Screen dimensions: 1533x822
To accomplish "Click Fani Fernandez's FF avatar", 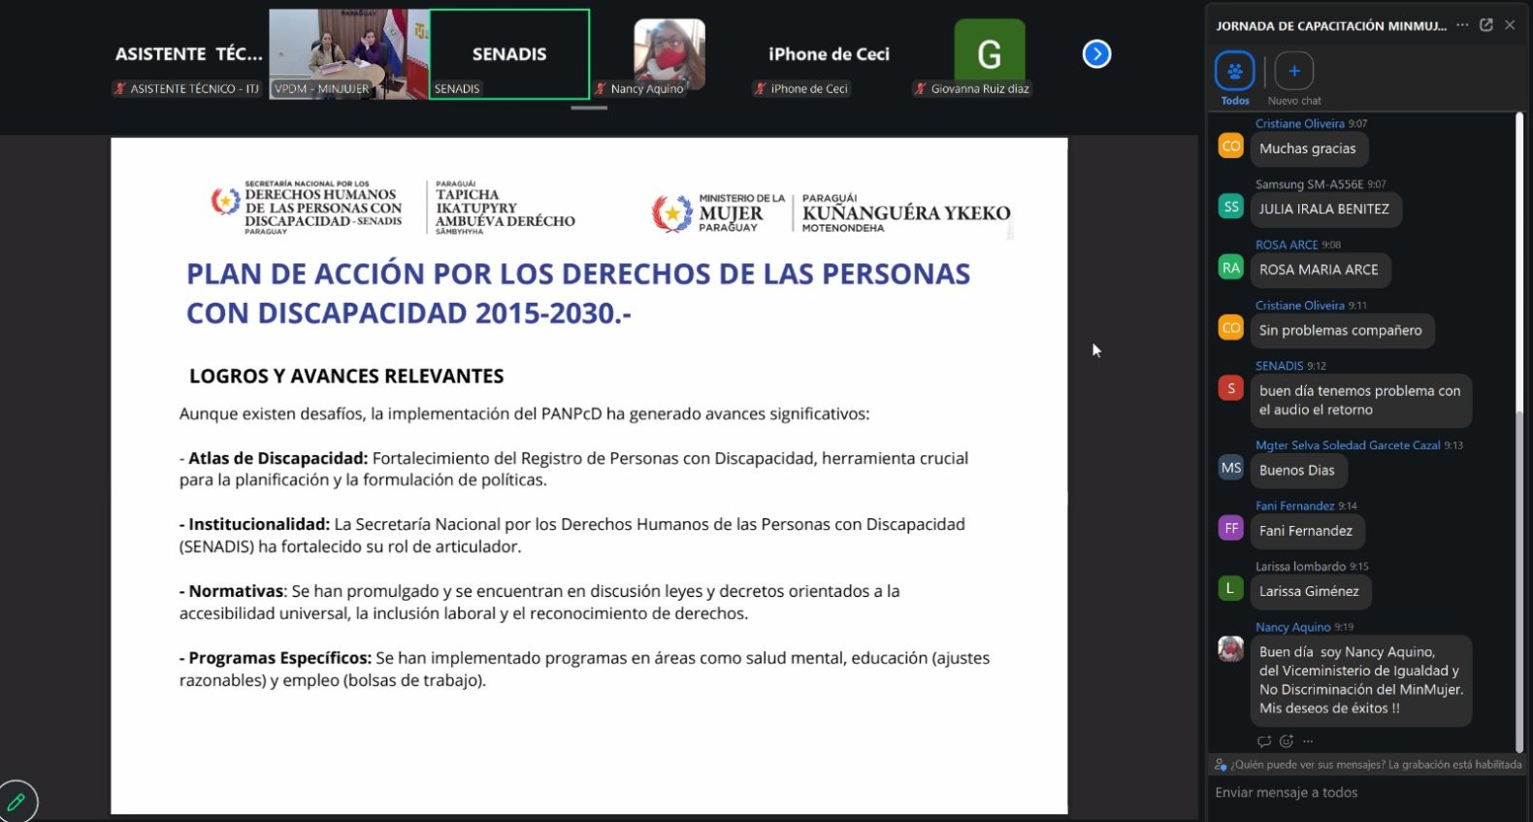I will (1230, 528).
